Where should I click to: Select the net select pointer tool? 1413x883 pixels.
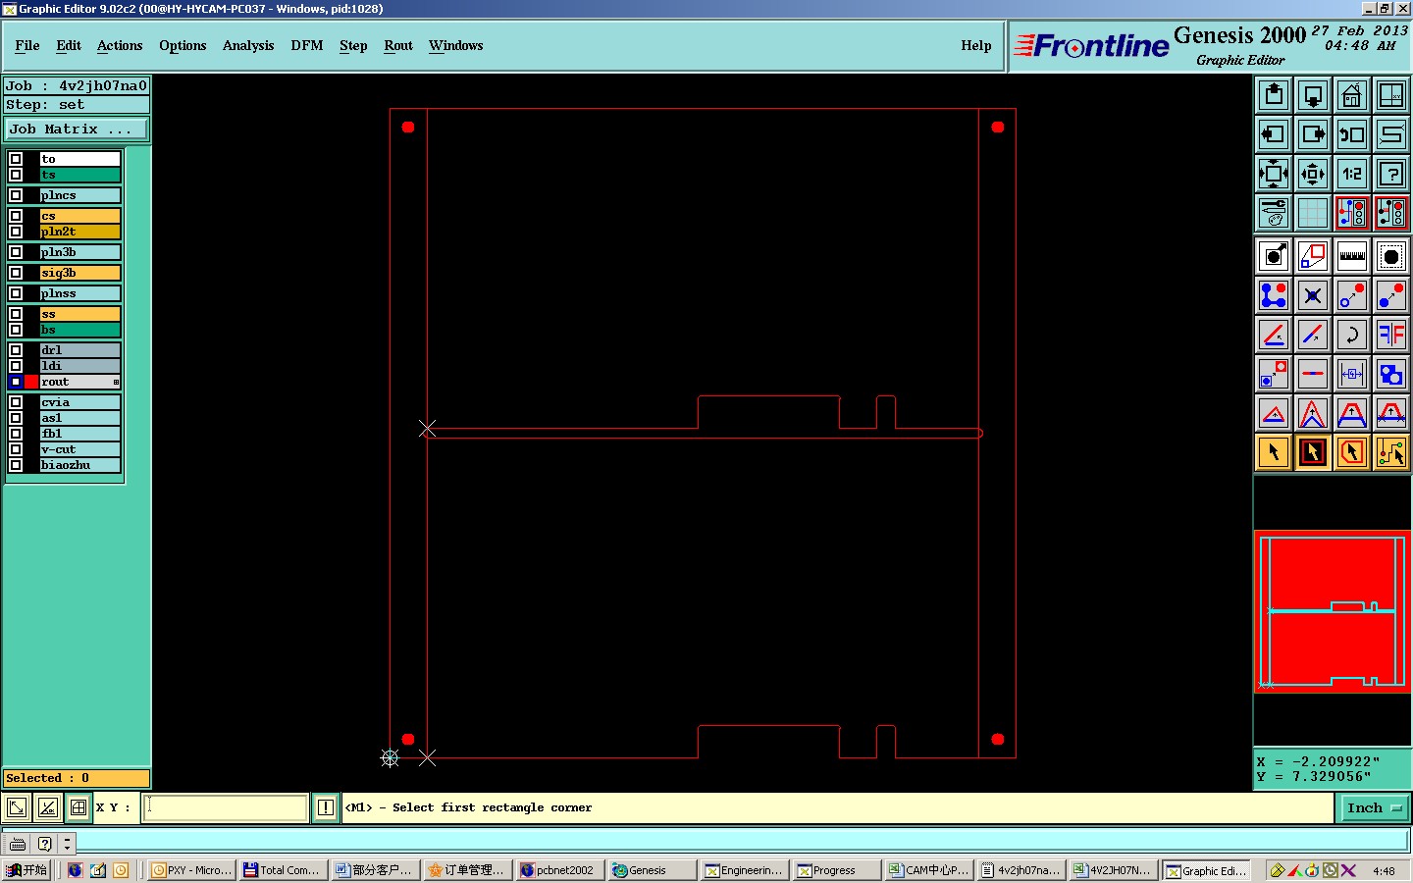[1391, 452]
